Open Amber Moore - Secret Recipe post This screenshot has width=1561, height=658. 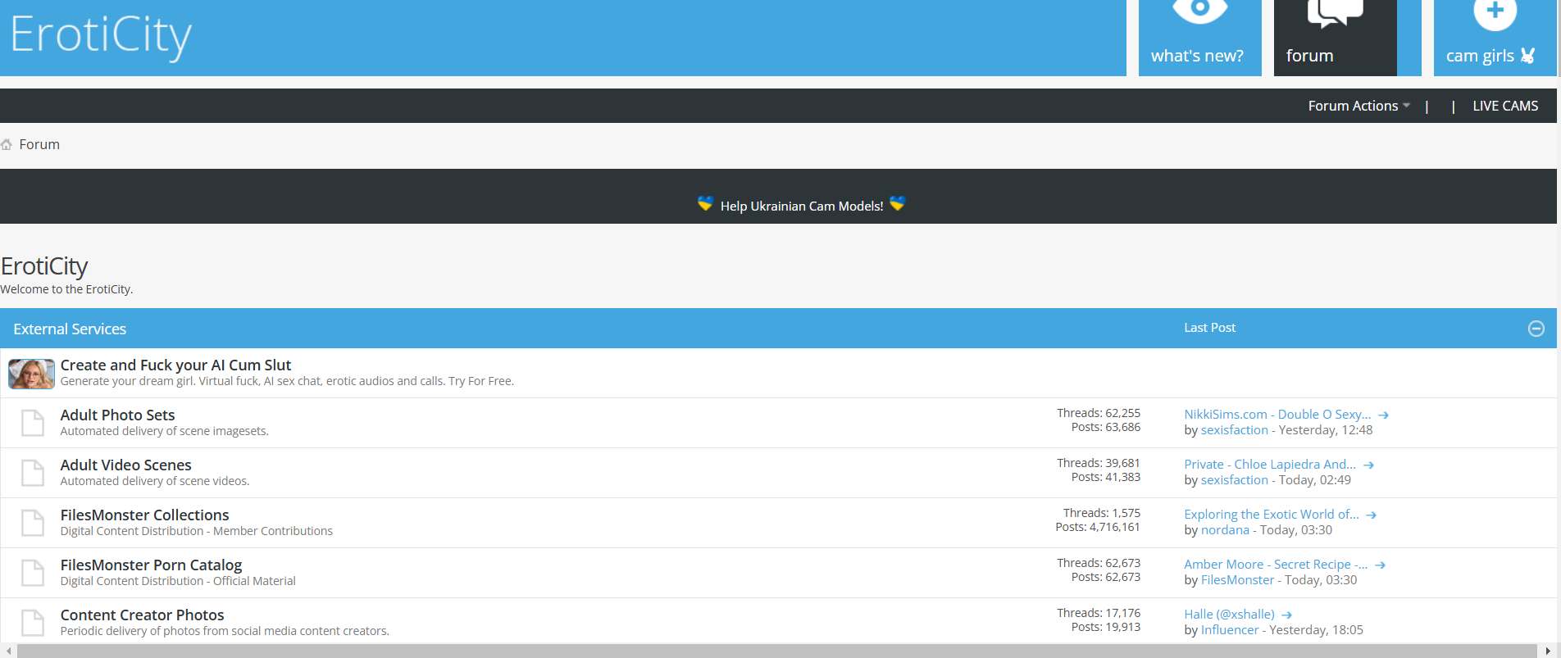pyautogui.click(x=1276, y=565)
